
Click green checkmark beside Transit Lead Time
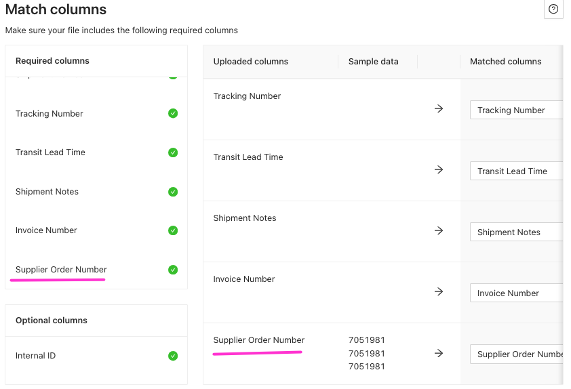(x=173, y=152)
